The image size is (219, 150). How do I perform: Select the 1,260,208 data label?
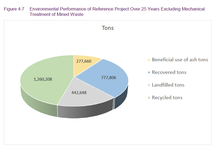click(43, 79)
